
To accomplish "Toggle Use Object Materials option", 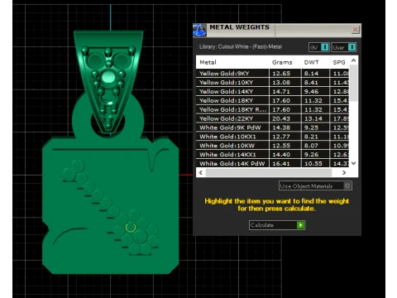I will (x=315, y=185).
